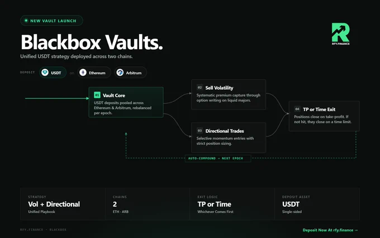
Task: Click the 02 badge on Sell Volatility
Action: pos(199,87)
